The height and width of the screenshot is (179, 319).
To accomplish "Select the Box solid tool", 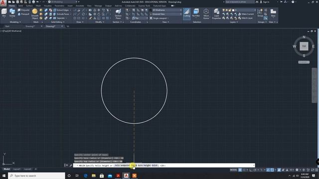I will tap(4, 13).
